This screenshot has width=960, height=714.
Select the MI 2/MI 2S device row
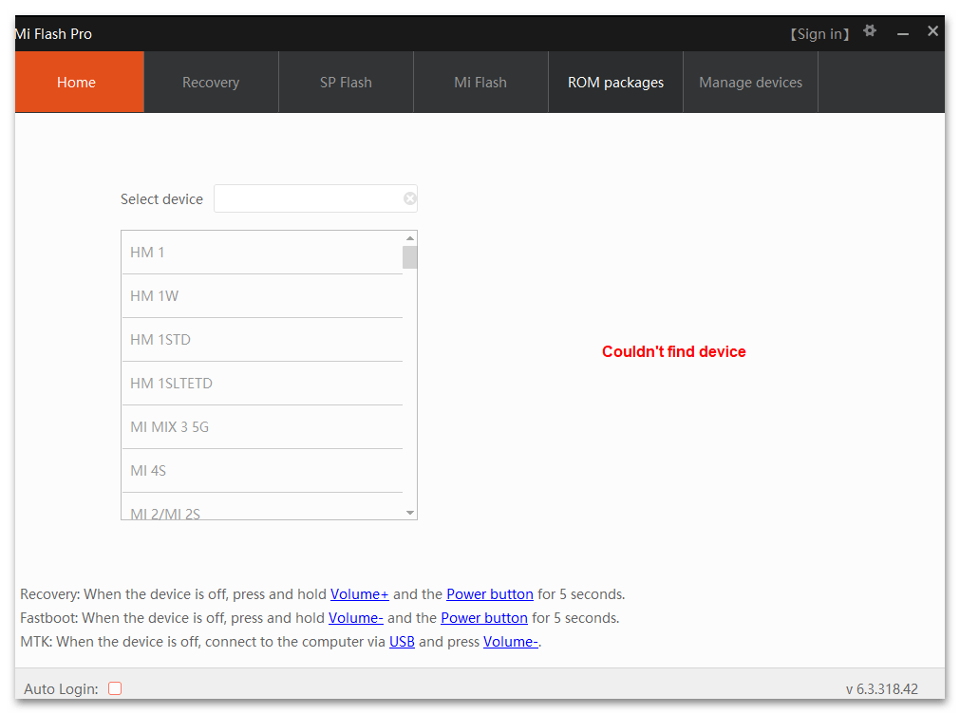coord(262,507)
